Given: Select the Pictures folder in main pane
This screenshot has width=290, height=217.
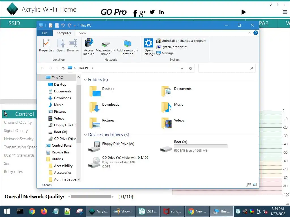Looking at the screenshot, I should (102, 123).
